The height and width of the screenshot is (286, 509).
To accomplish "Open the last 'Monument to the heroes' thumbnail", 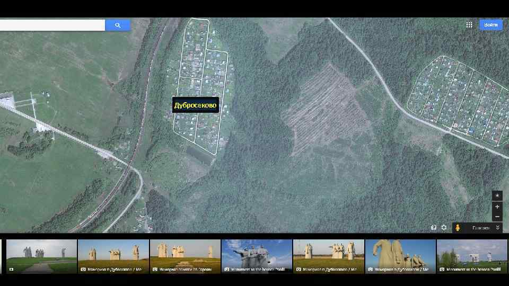I will pyautogui.click(x=472, y=256).
